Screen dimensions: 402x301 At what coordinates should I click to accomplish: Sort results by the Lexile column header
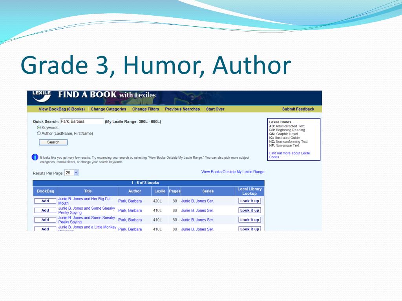[x=160, y=191]
